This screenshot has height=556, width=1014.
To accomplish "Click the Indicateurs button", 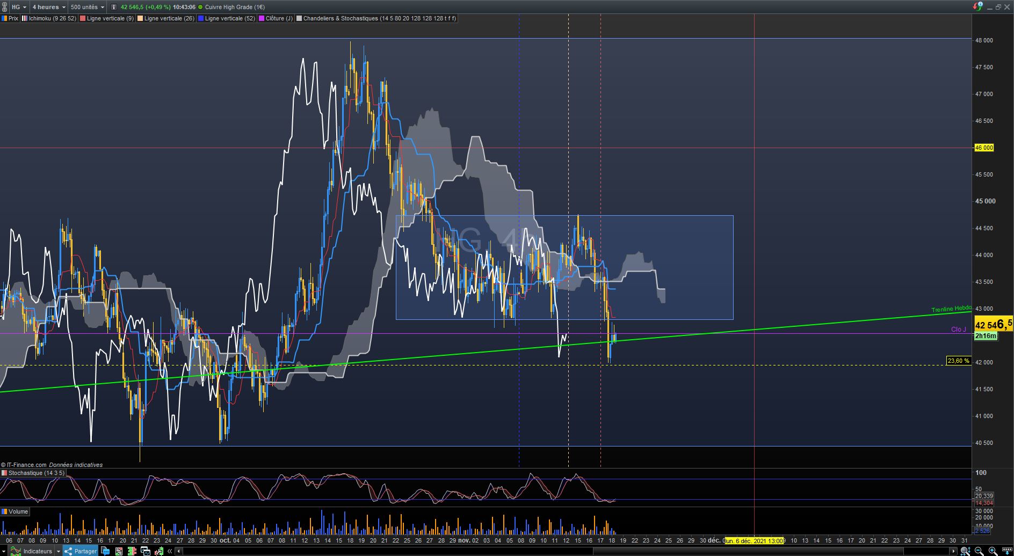I will [x=32, y=551].
